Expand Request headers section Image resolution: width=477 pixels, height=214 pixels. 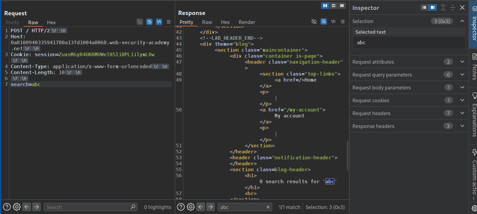point(462,113)
